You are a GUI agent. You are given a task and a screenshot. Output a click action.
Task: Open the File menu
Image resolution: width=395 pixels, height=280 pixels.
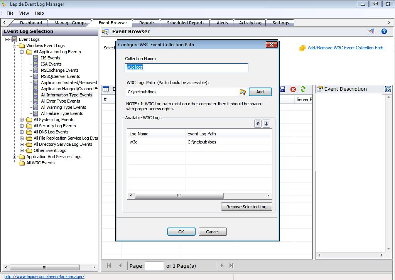point(10,13)
